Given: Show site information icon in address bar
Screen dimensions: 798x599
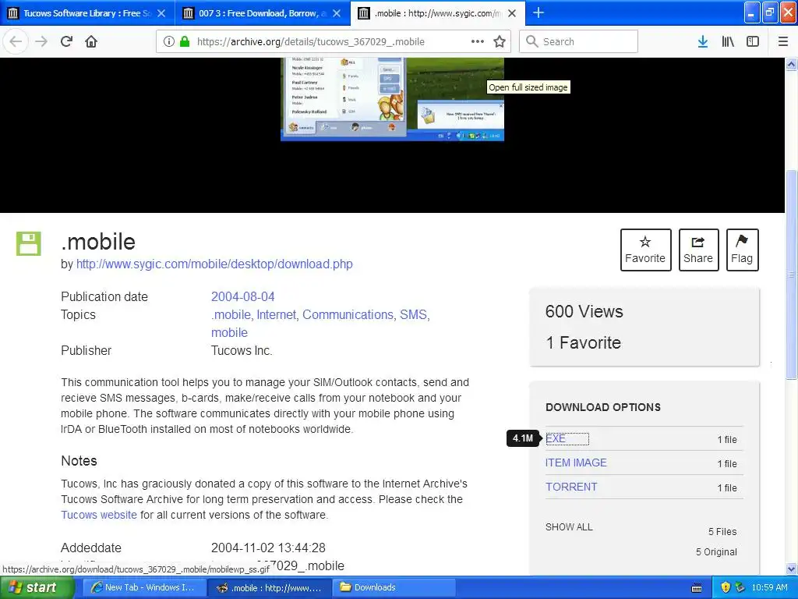Looking at the screenshot, I should (x=169, y=41).
